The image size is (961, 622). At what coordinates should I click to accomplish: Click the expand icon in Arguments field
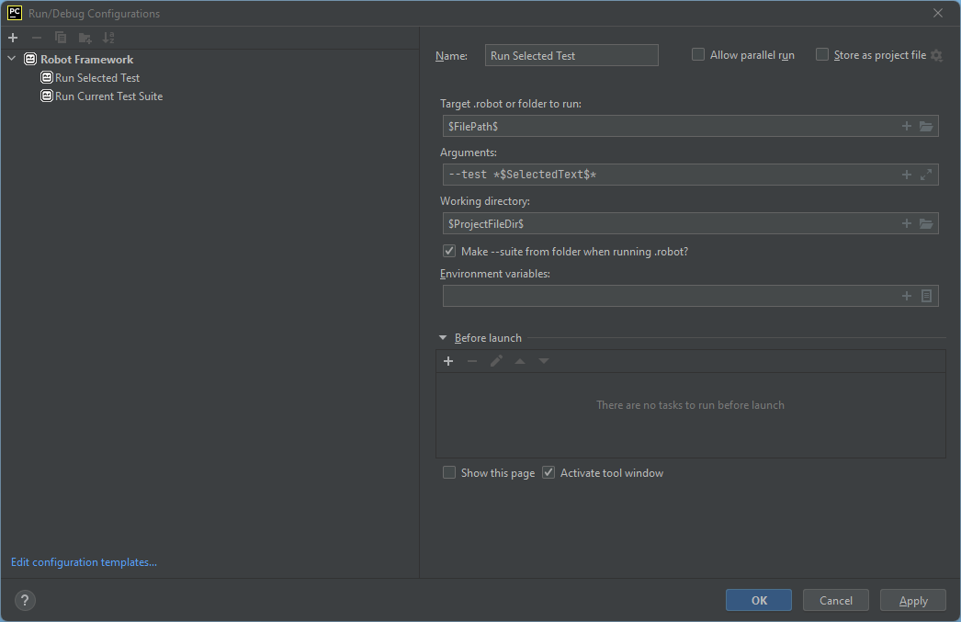click(926, 175)
